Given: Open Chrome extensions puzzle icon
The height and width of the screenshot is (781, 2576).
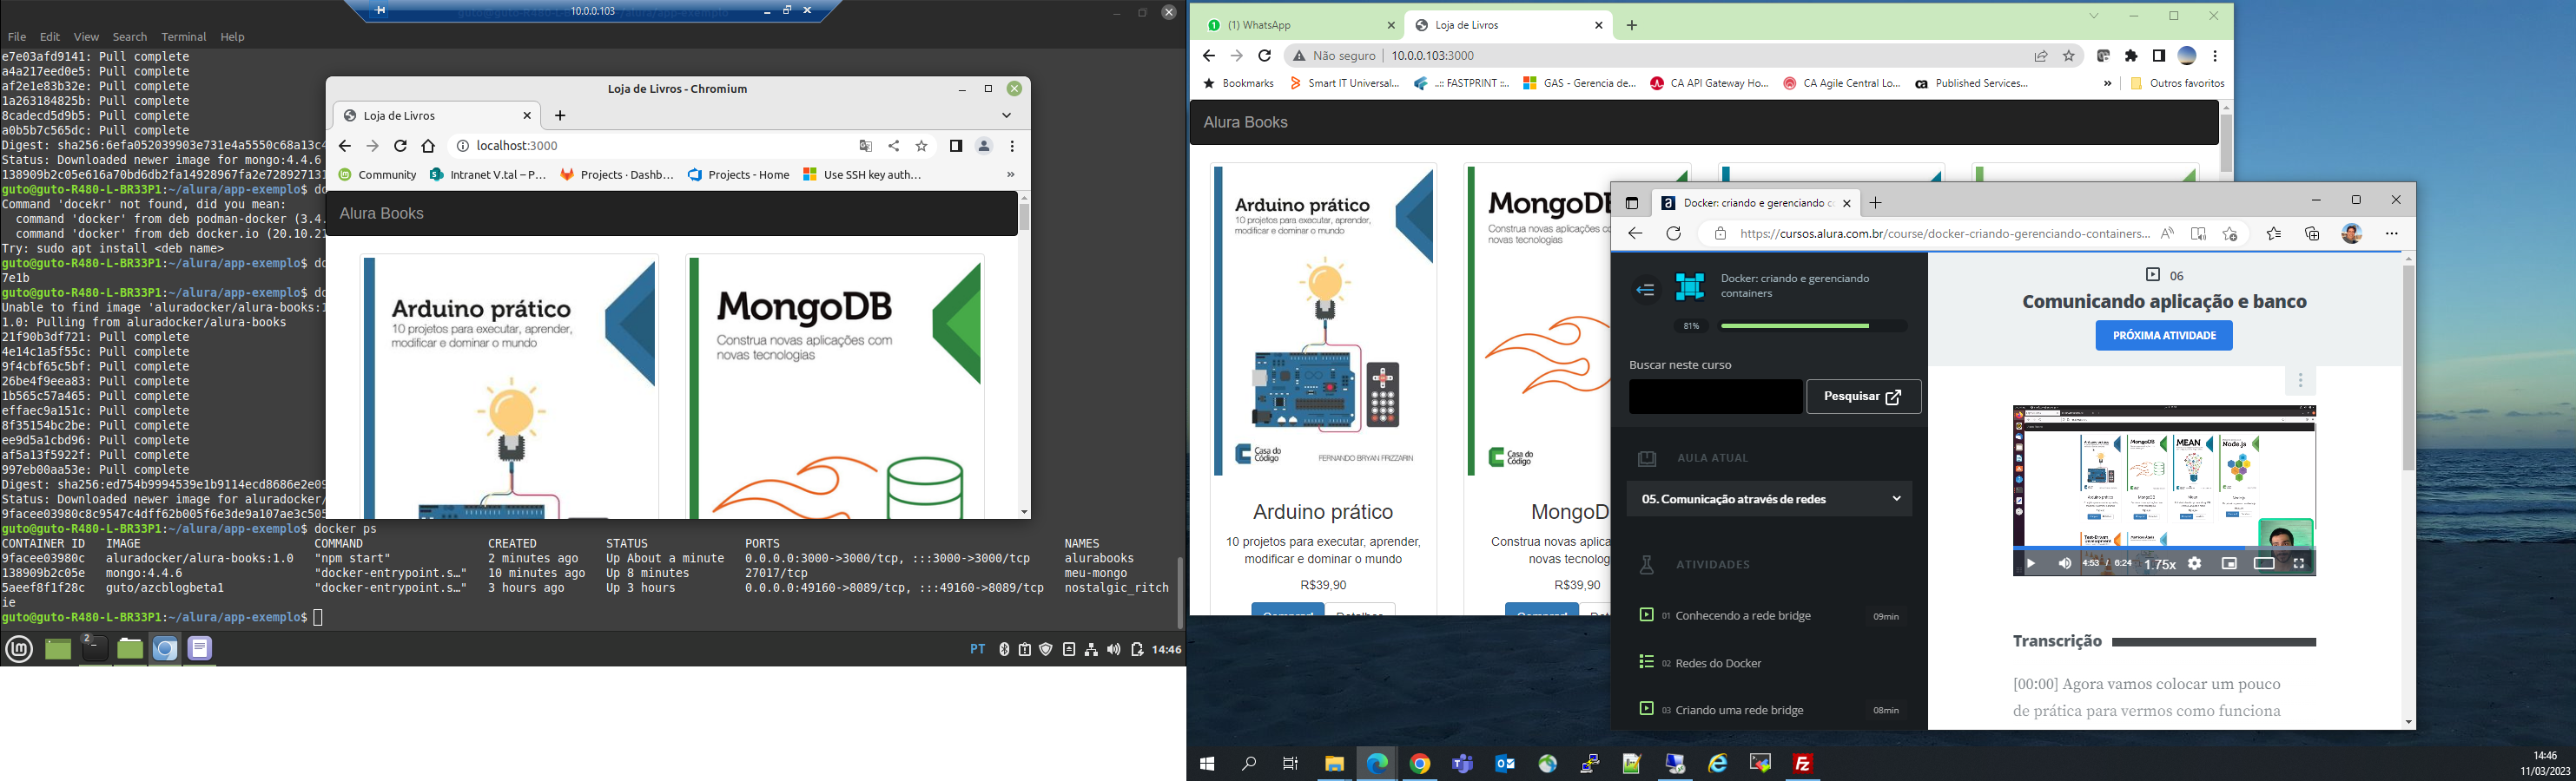Looking at the screenshot, I should 2131,56.
